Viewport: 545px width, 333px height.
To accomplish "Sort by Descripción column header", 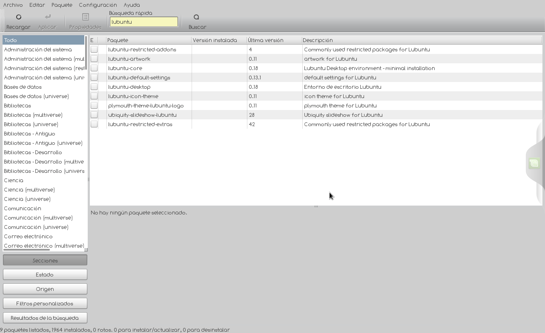I will 422,40.
